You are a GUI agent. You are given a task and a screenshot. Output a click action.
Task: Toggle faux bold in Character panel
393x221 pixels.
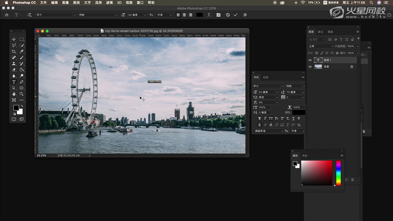(260, 119)
